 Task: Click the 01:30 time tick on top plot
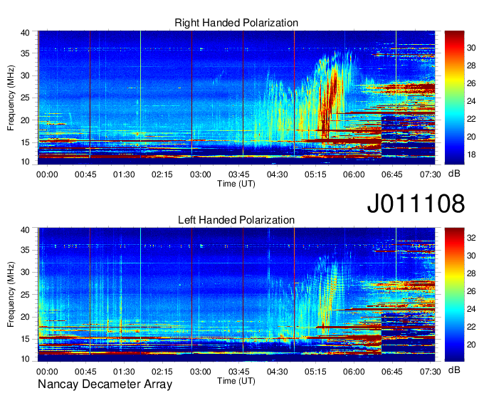(124, 174)
